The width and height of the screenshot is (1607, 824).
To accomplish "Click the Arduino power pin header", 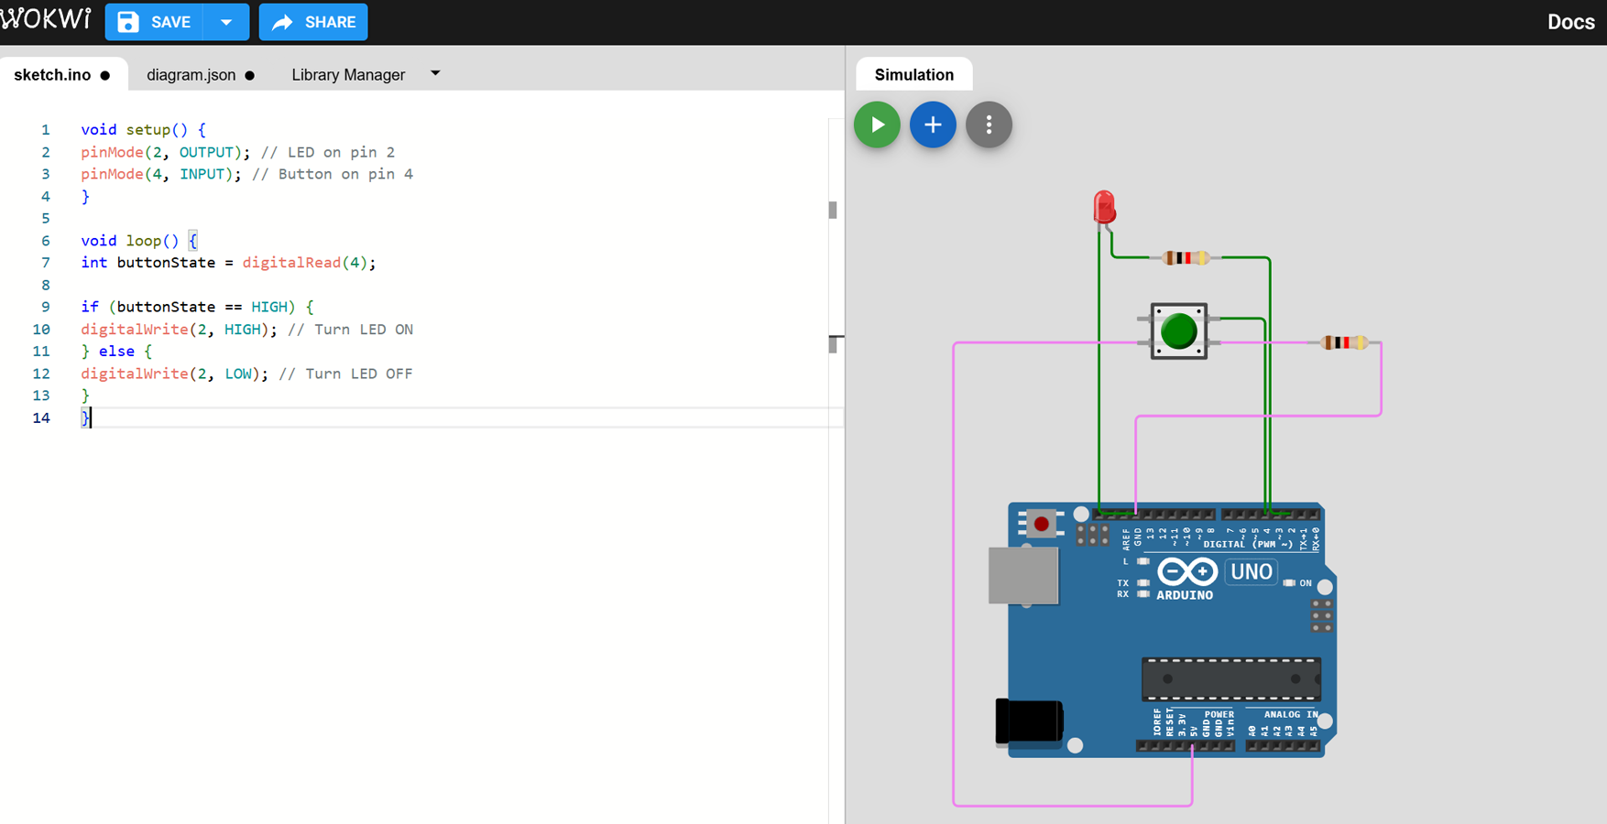I will (x=1186, y=746).
